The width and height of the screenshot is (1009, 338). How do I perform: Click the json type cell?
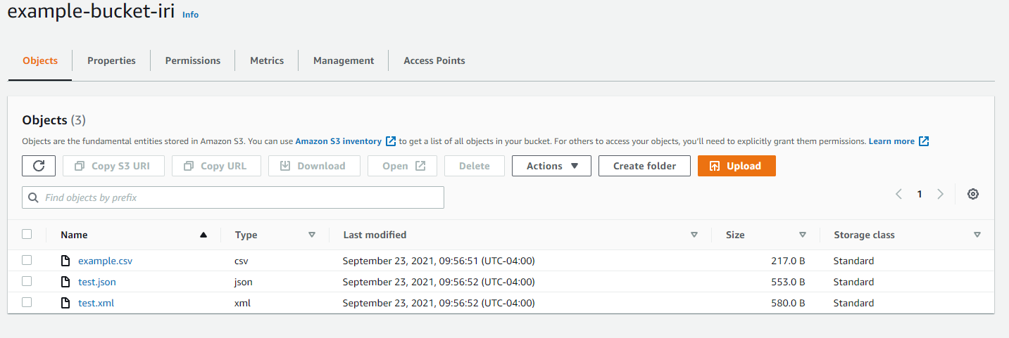tap(244, 282)
